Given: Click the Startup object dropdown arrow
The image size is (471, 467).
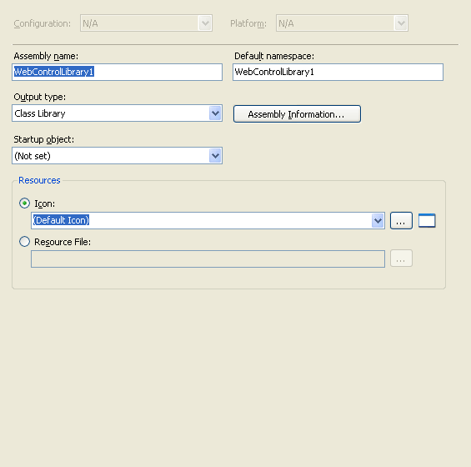Looking at the screenshot, I should [215, 156].
